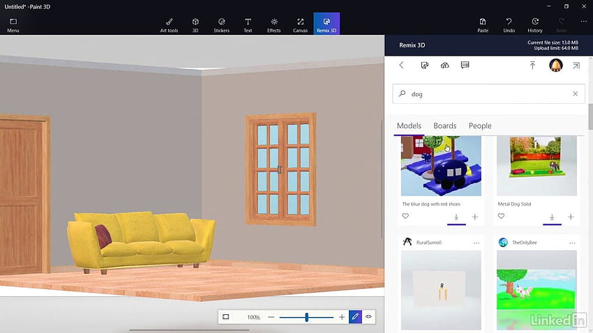Switch to the Boards tab

pos(445,125)
